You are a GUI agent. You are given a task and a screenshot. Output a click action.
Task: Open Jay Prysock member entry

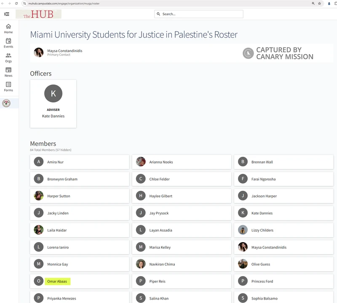coord(182,213)
